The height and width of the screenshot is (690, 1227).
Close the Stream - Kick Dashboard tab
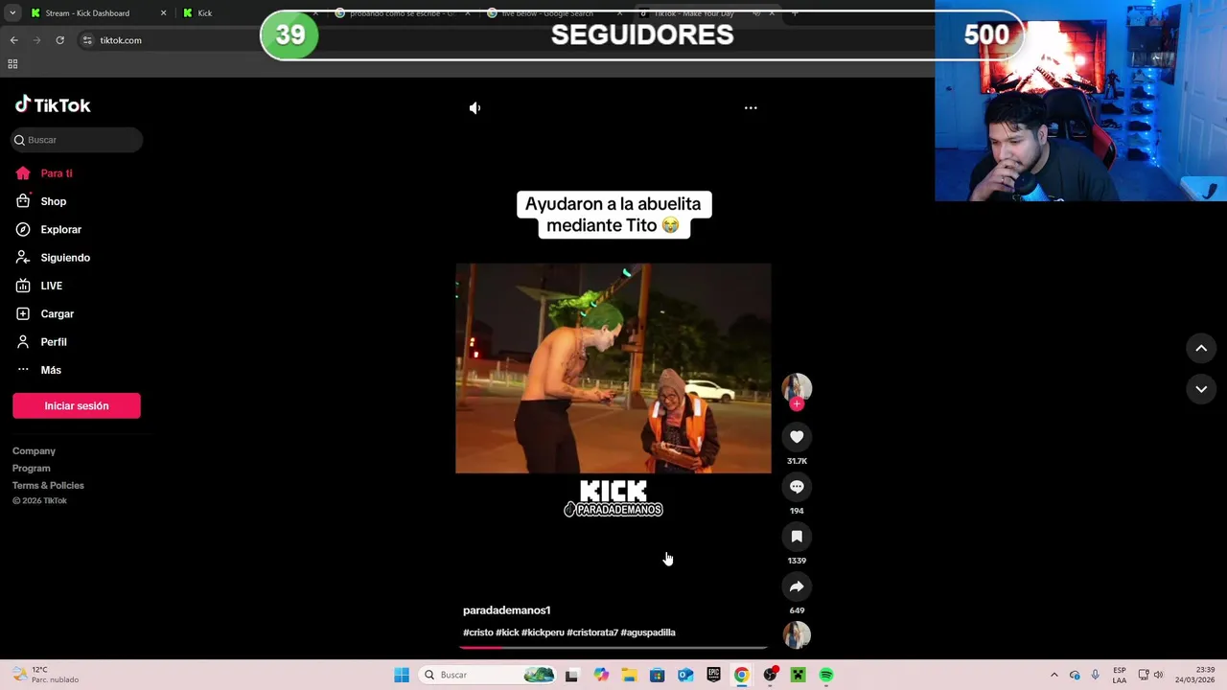click(x=163, y=13)
